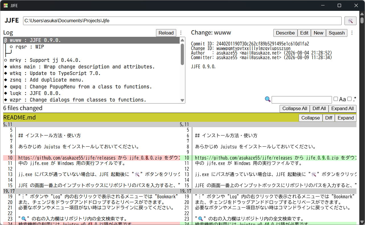Viewport: 365px width, 225px height.
Task: Click the JJFE app icon in title bar
Action: pyautogui.click(x=6, y=5)
